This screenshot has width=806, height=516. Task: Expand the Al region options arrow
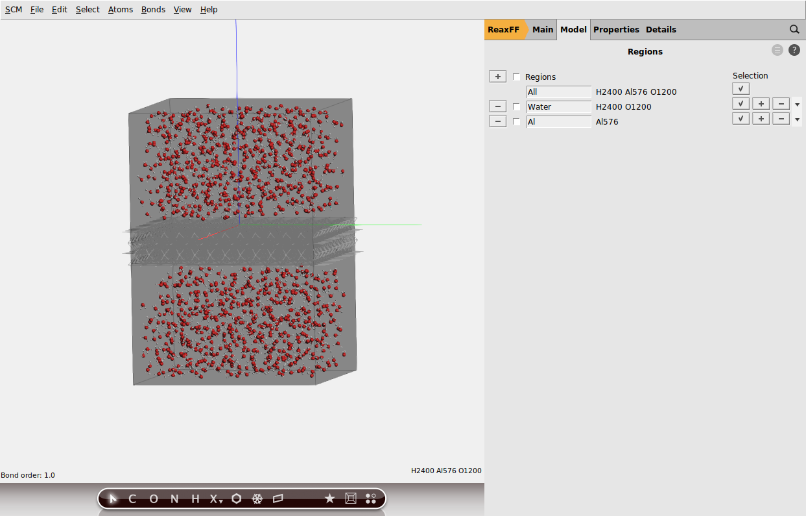pyautogui.click(x=798, y=119)
